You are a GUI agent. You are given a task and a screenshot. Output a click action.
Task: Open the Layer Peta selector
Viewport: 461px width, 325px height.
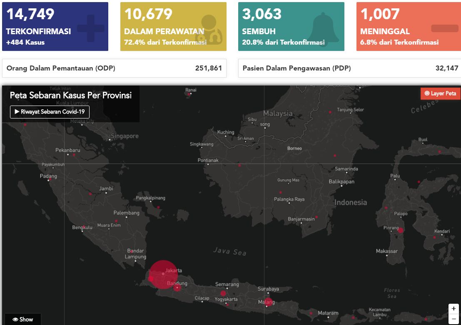pos(440,93)
